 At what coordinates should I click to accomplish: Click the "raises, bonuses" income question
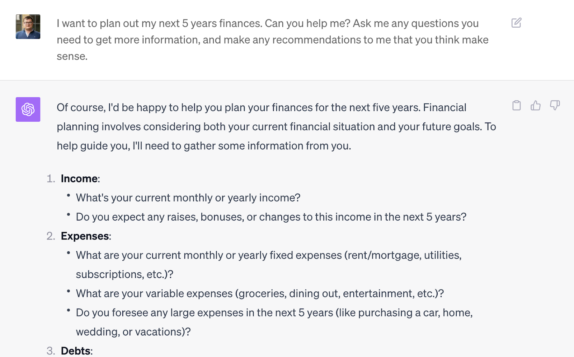click(271, 217)
